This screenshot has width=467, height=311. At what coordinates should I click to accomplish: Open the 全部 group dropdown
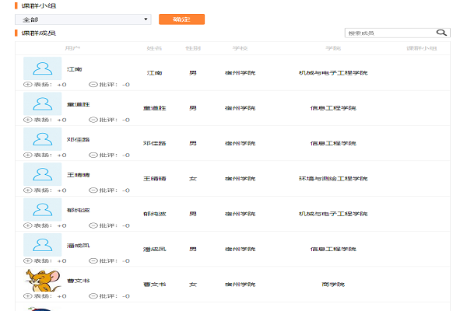[83, 19]
